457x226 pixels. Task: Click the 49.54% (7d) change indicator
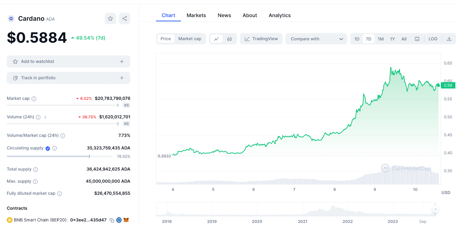(88, 38)
